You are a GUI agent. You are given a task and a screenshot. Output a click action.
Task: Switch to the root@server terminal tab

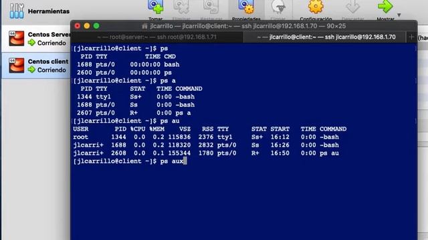click(x=157, y=37)
